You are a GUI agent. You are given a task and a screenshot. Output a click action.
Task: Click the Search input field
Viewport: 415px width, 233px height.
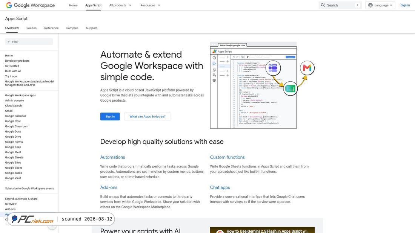point(340,5)
